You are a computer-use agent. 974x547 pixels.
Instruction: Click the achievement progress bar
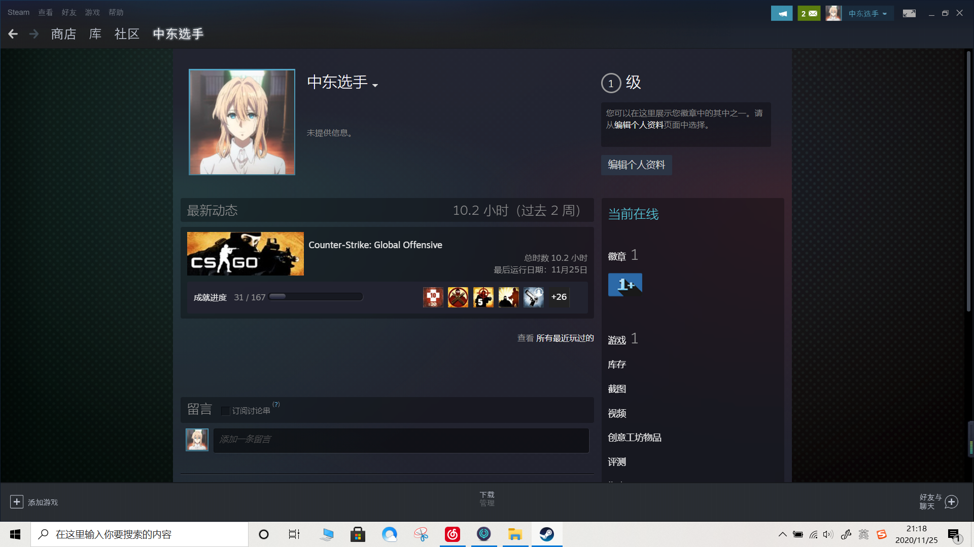(316, 297)
